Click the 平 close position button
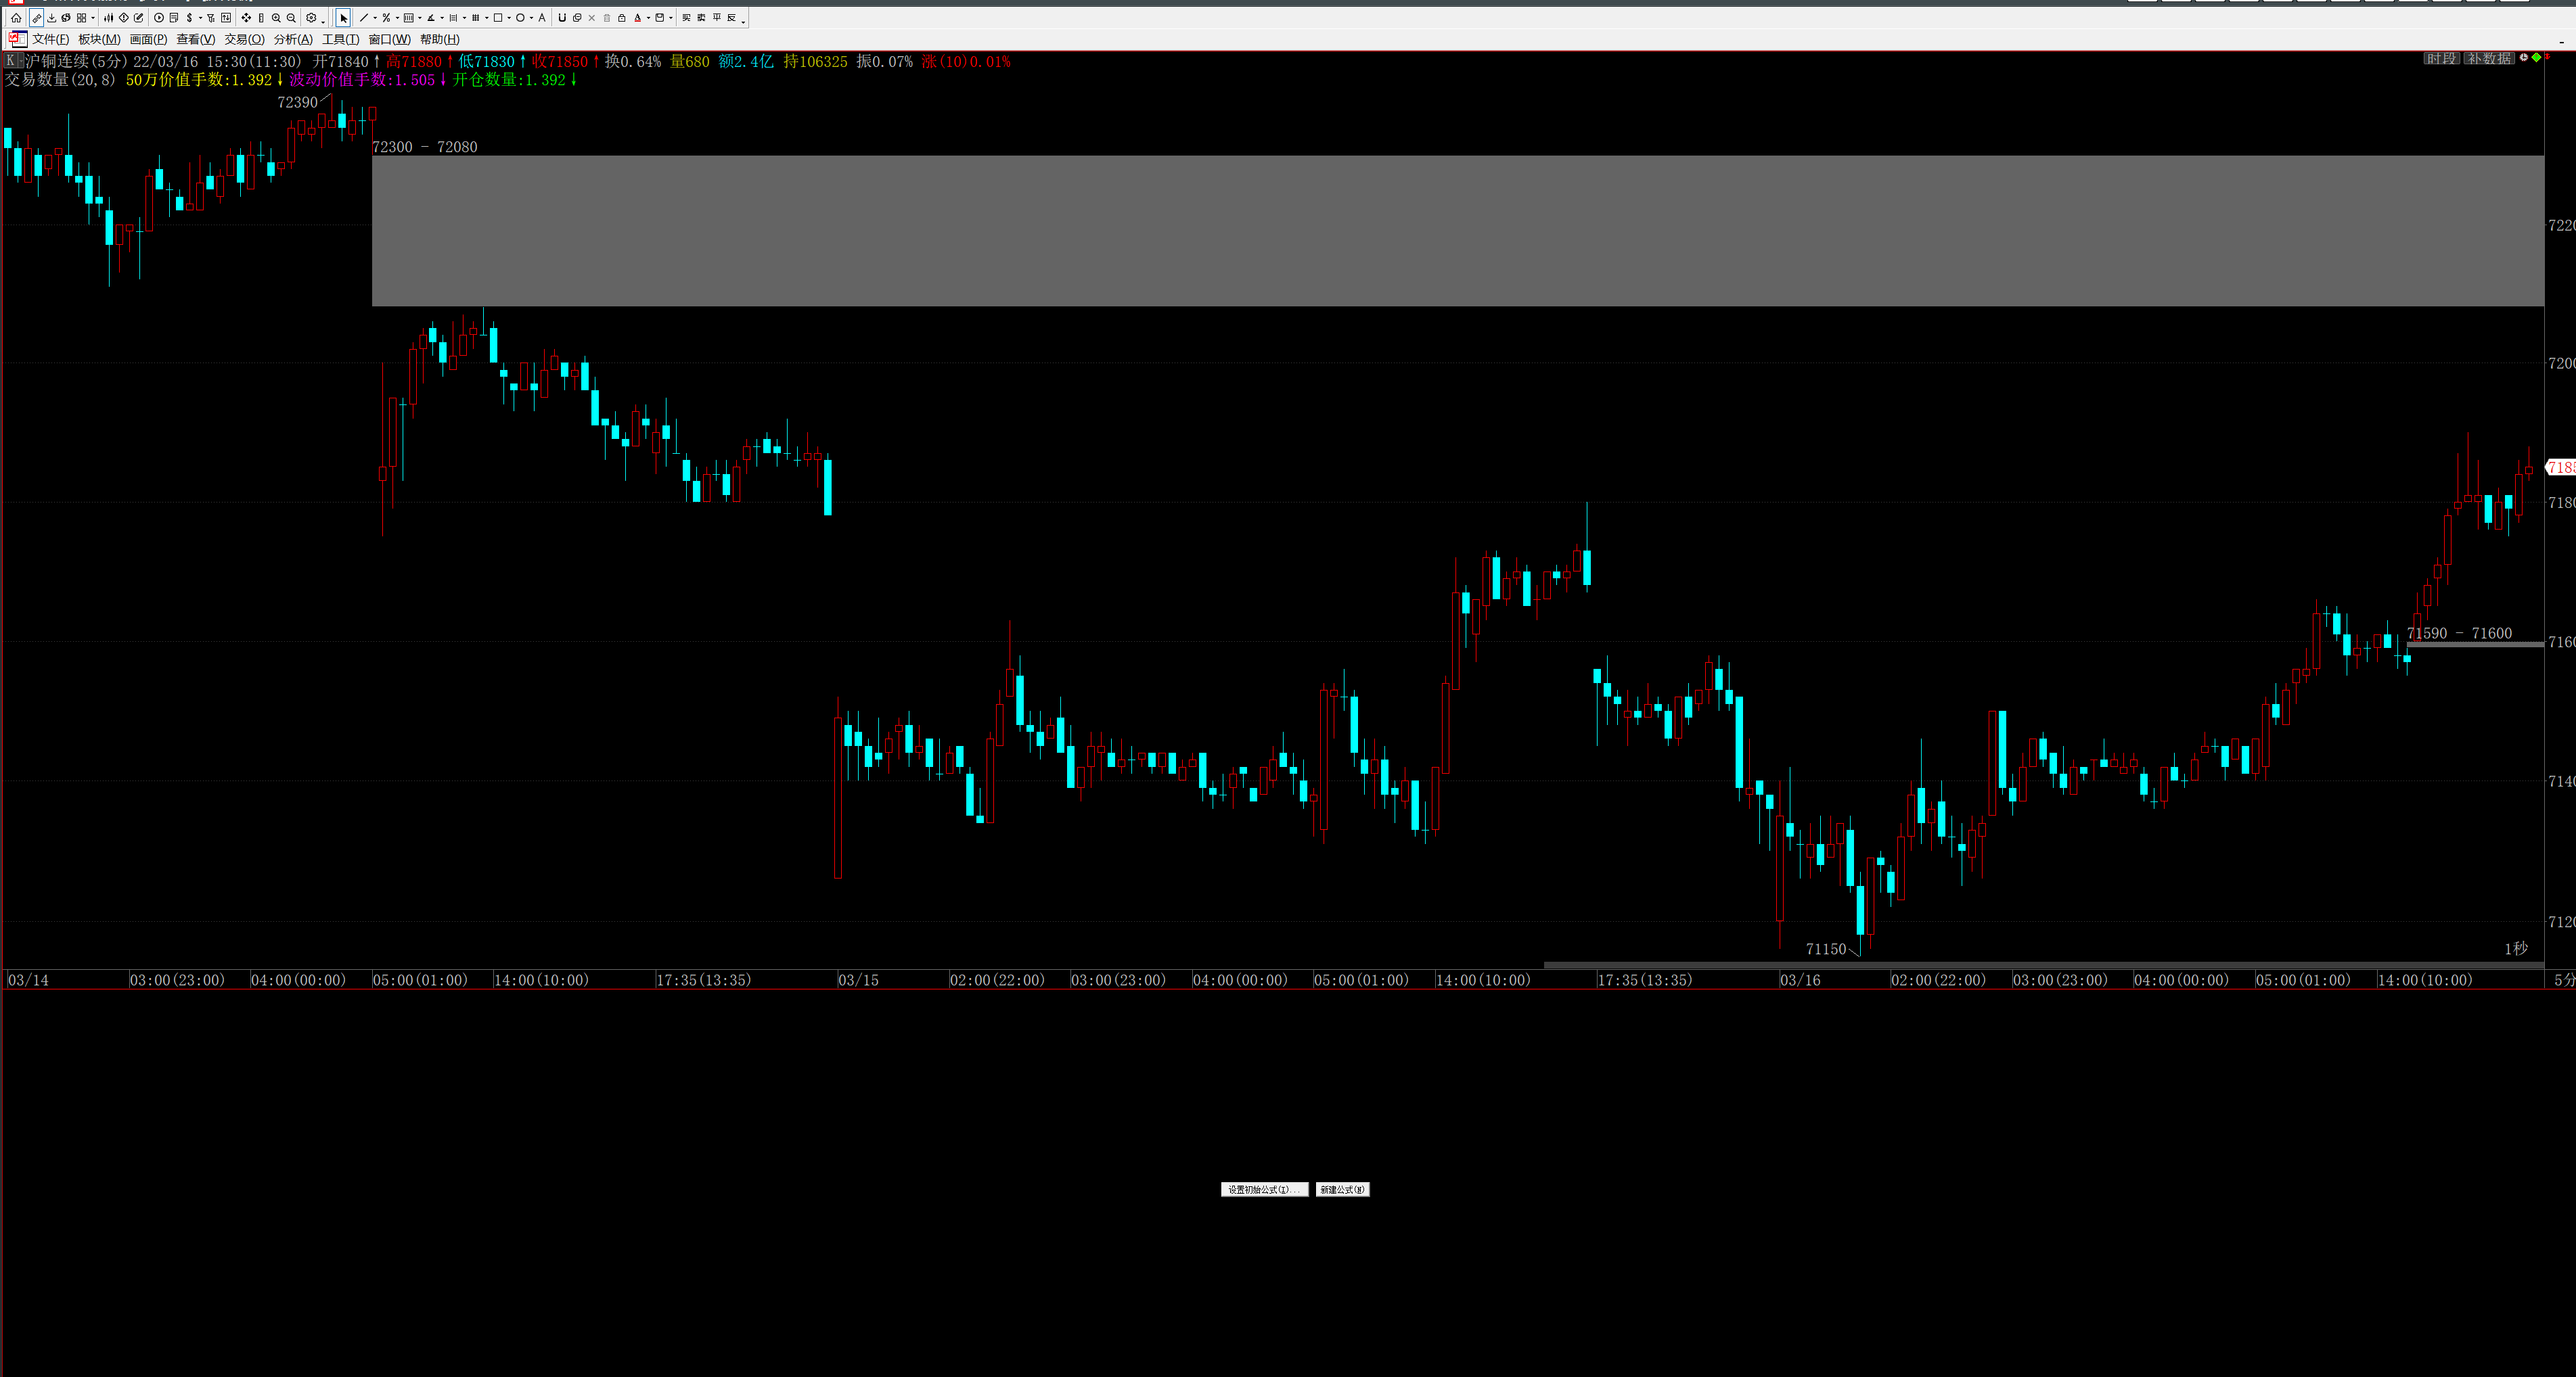2576x1377 pixels. [717, 18]
